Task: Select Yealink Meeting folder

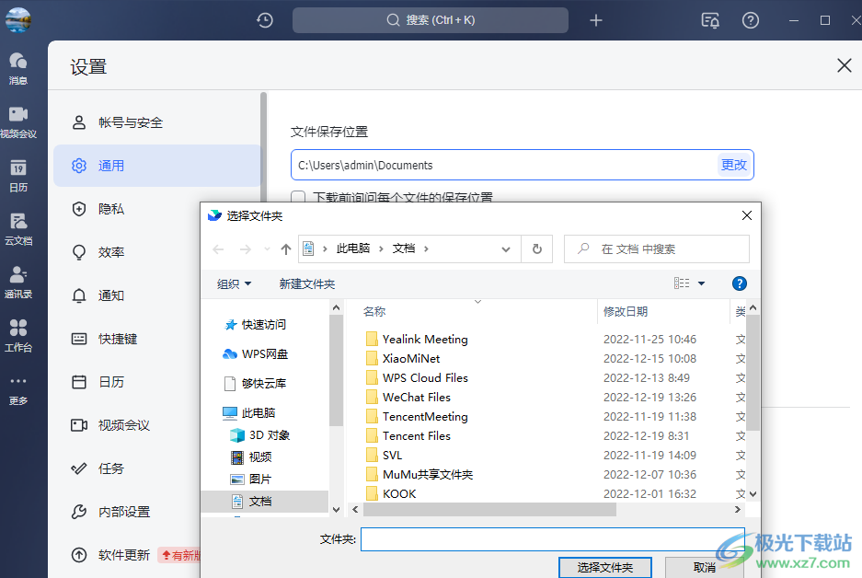Action: pyautogui.click(x=418, y=340)
